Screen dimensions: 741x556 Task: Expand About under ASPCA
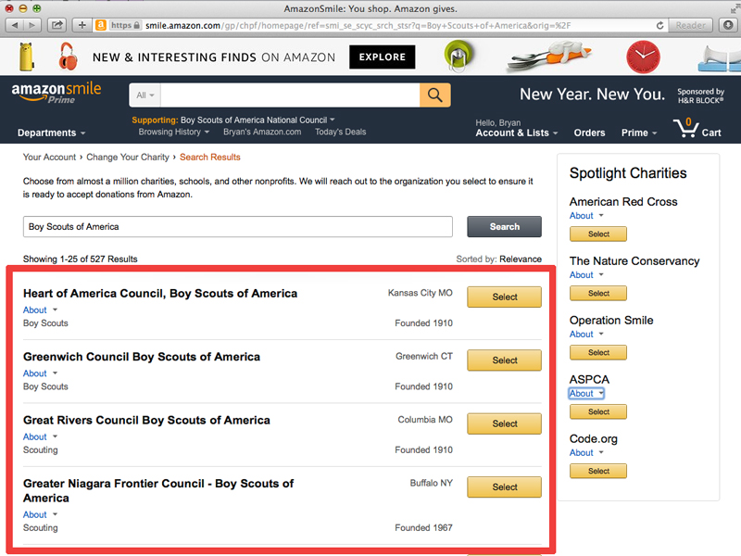[x=586, y=393]
